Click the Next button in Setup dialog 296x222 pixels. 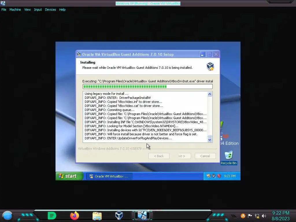pyautogui.click(x=184, y=156)
